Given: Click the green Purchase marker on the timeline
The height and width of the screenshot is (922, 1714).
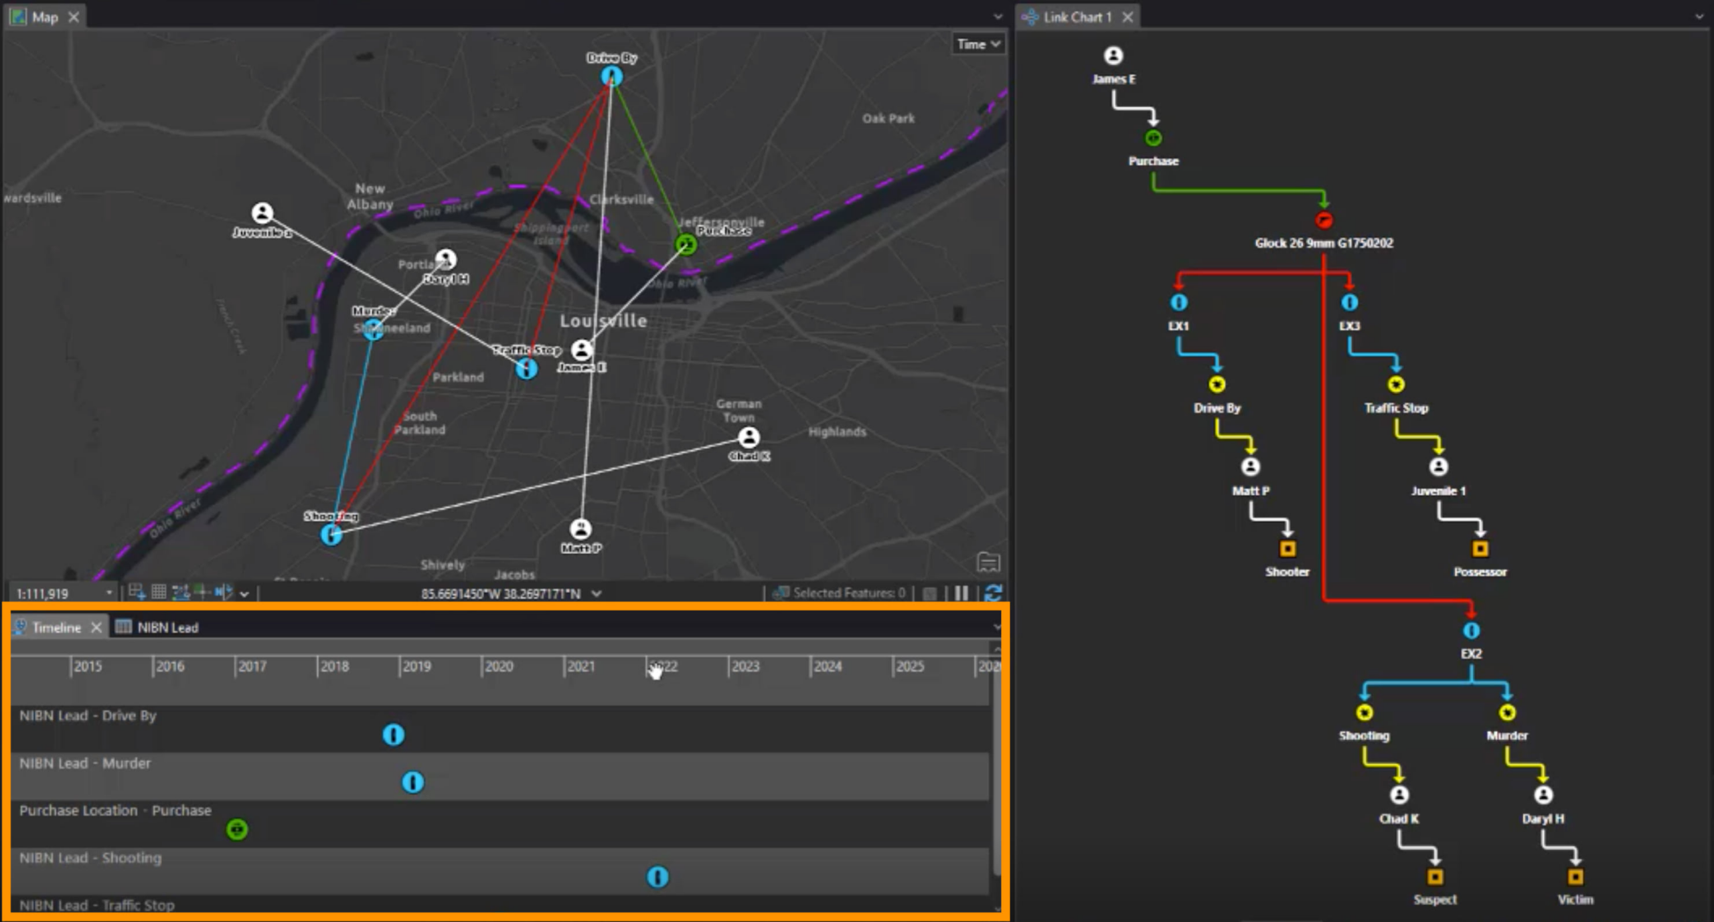Looking at the screenshot, I should (x=237, y=829).
